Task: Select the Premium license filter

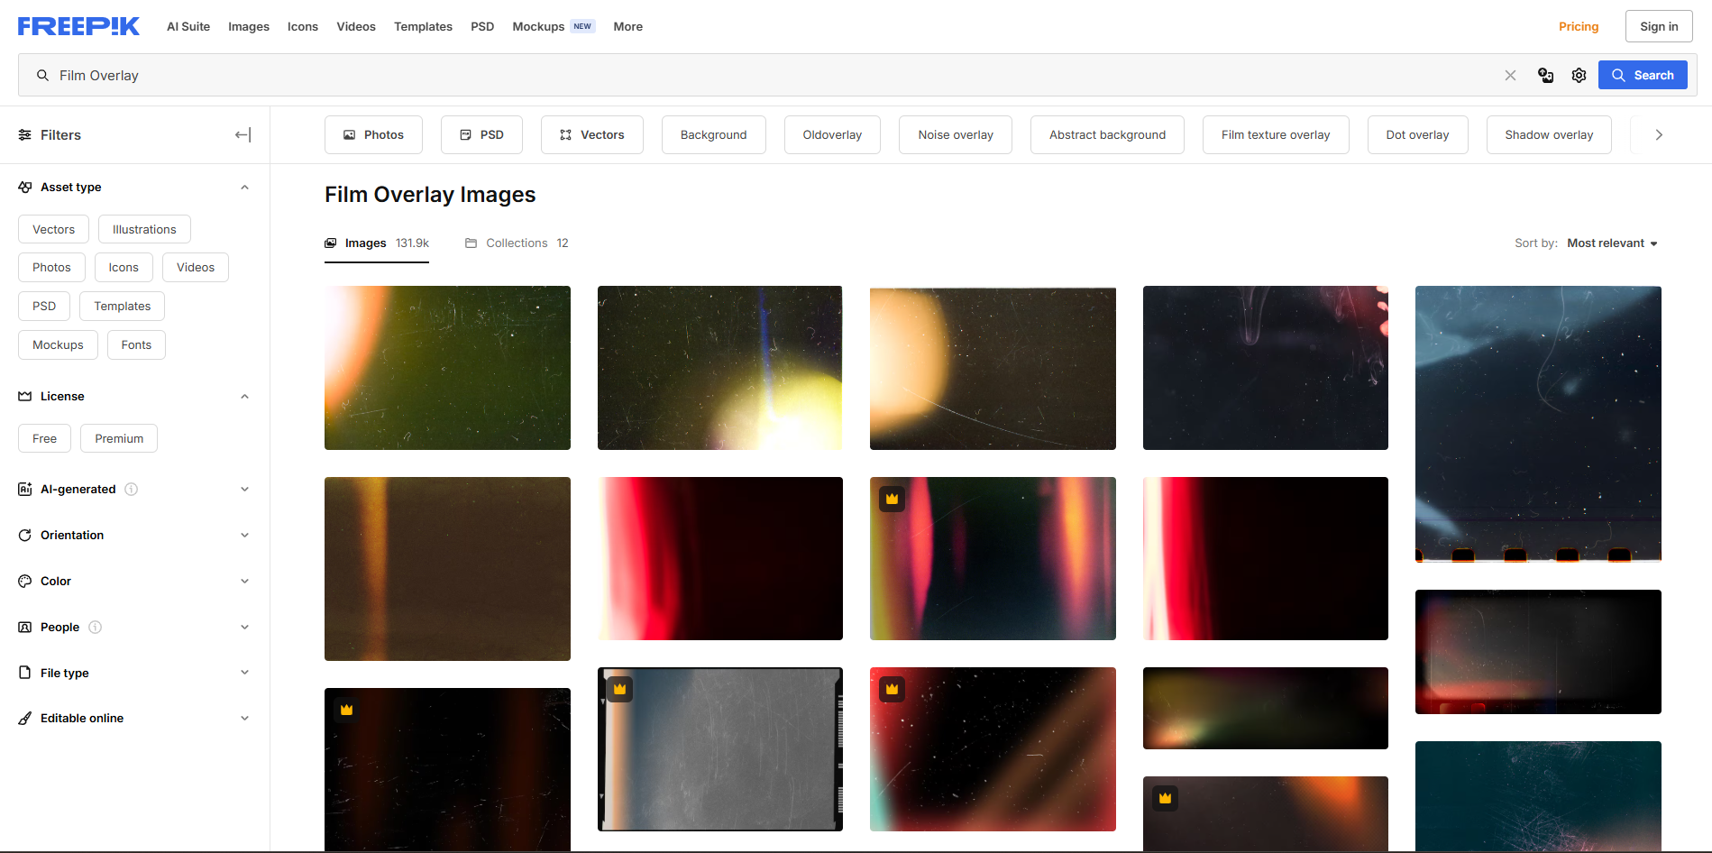Action: pos(119,439)
